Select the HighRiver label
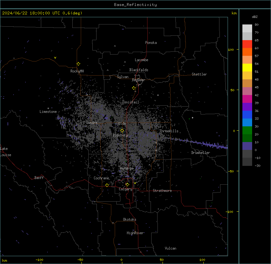Screen dimensions: 271x264 coord(135,233)
